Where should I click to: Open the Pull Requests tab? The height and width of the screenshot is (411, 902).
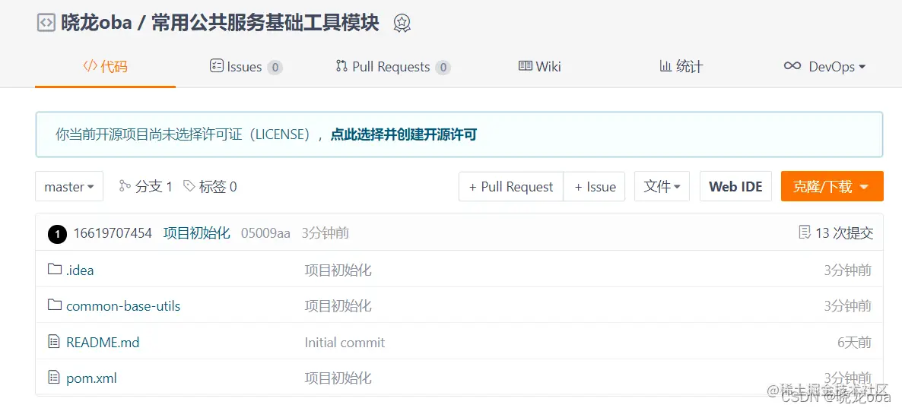click(x=393, y=67)
